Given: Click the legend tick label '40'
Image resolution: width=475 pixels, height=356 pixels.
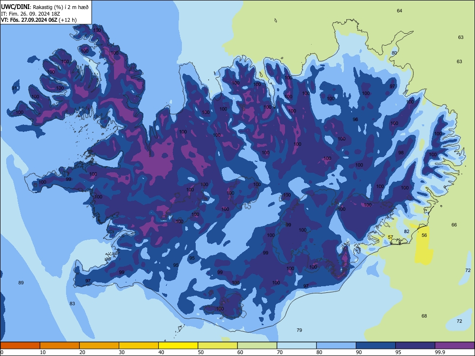Looking at the screenshot, I should 161,352.
